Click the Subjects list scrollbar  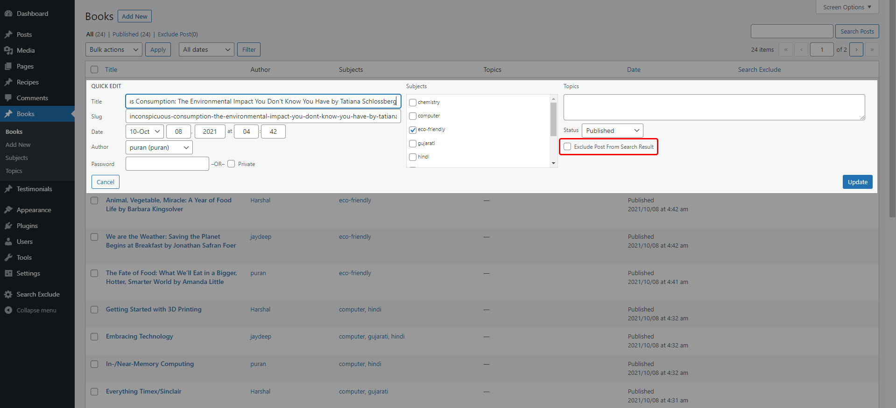(554, 119)
